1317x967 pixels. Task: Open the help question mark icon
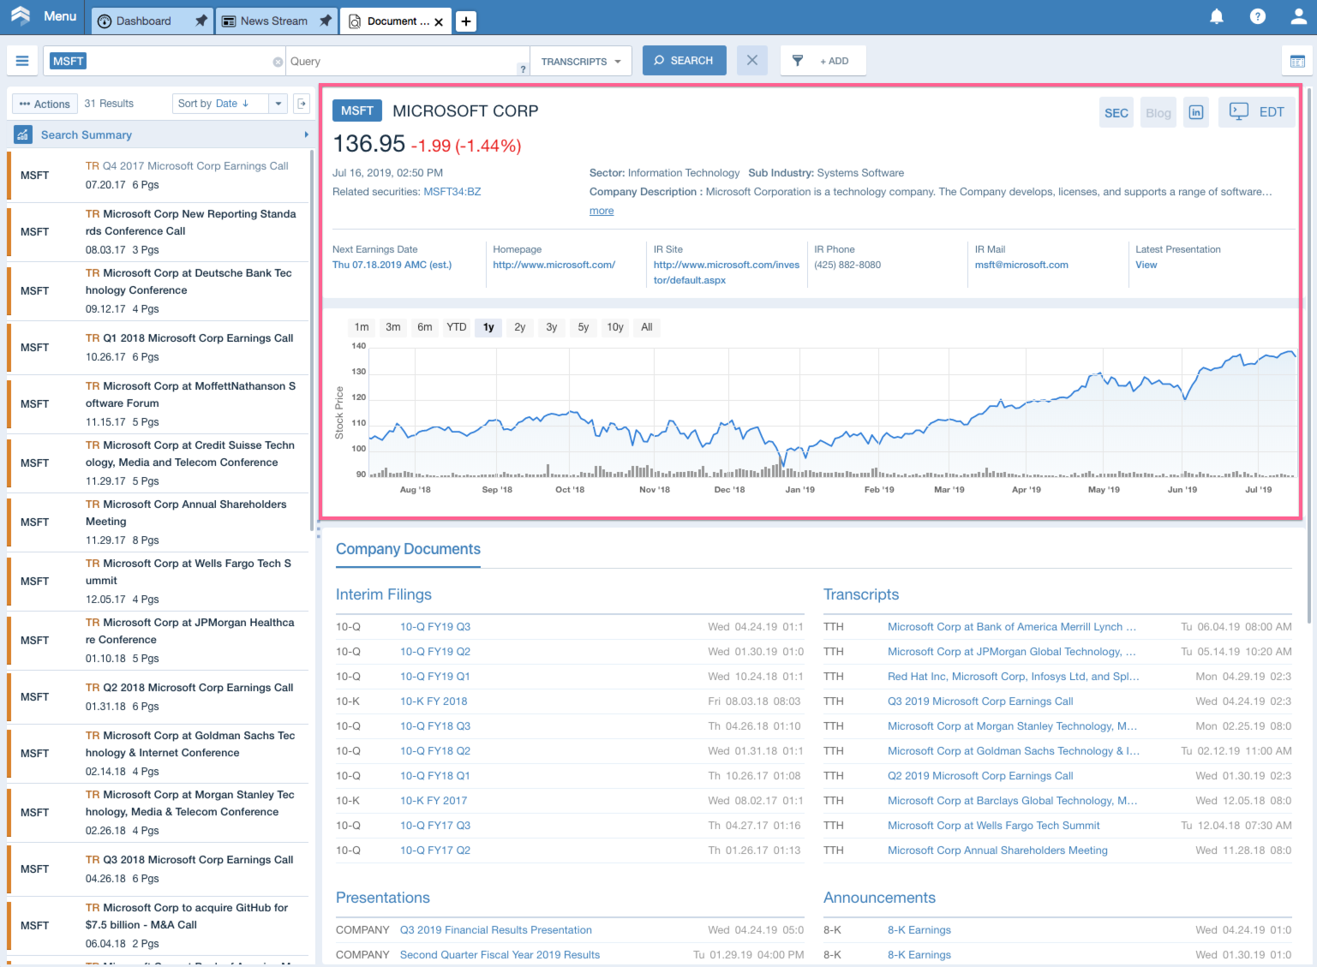click(1258, 16)
